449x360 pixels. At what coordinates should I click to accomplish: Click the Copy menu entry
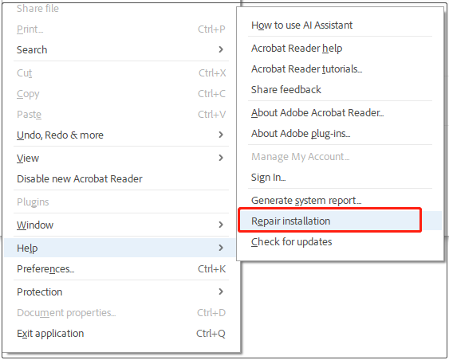(121, 94)
